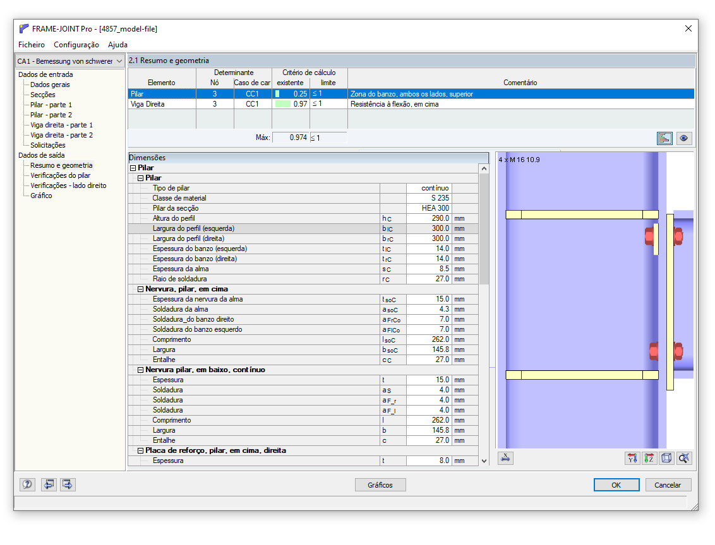Go to previous table with left arrow icon
This screenshot has width=715, height=545.
[49, 484]
